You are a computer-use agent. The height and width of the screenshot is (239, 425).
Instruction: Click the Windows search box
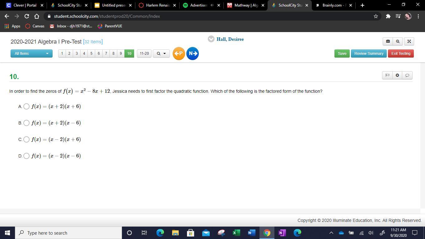(68, 233)
